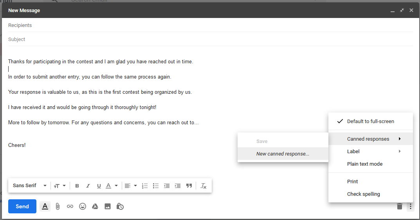The height and width of the screenshot is (220, 420).
Task: Apply quote formatting
Action: (x=189, y=186)
